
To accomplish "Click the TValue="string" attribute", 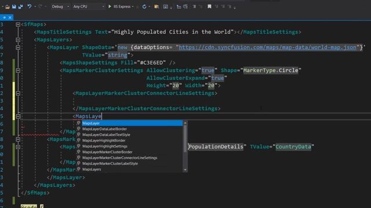I will pos(106,55).
